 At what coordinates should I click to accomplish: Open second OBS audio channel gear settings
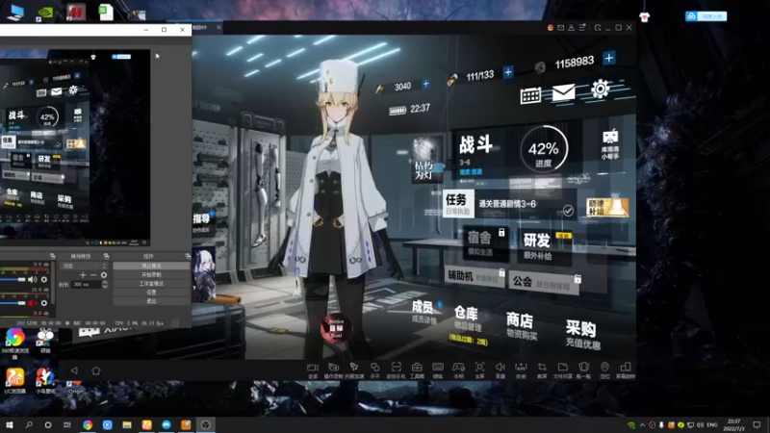click(44, 303)
